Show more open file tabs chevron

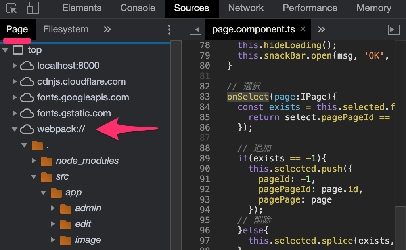click(321, 29)
